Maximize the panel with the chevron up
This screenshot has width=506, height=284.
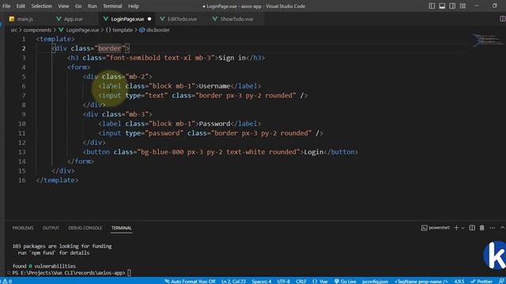502,228
